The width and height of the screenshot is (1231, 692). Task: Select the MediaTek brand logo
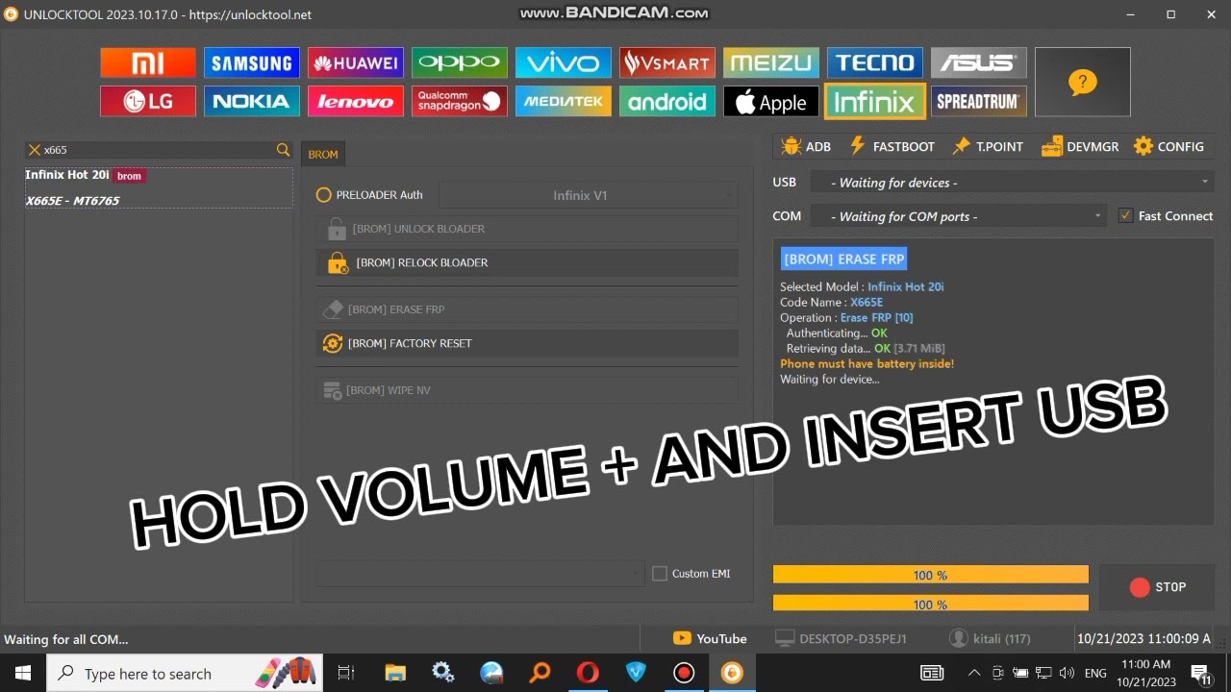pos(564,101)
